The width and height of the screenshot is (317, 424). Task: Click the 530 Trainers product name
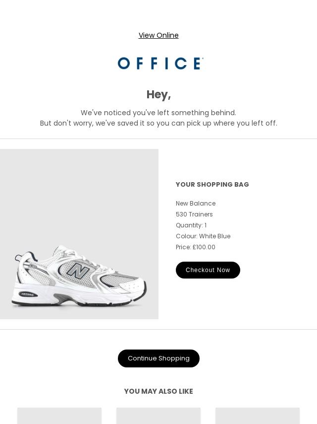pyautogui.click(x=194, y=214)
